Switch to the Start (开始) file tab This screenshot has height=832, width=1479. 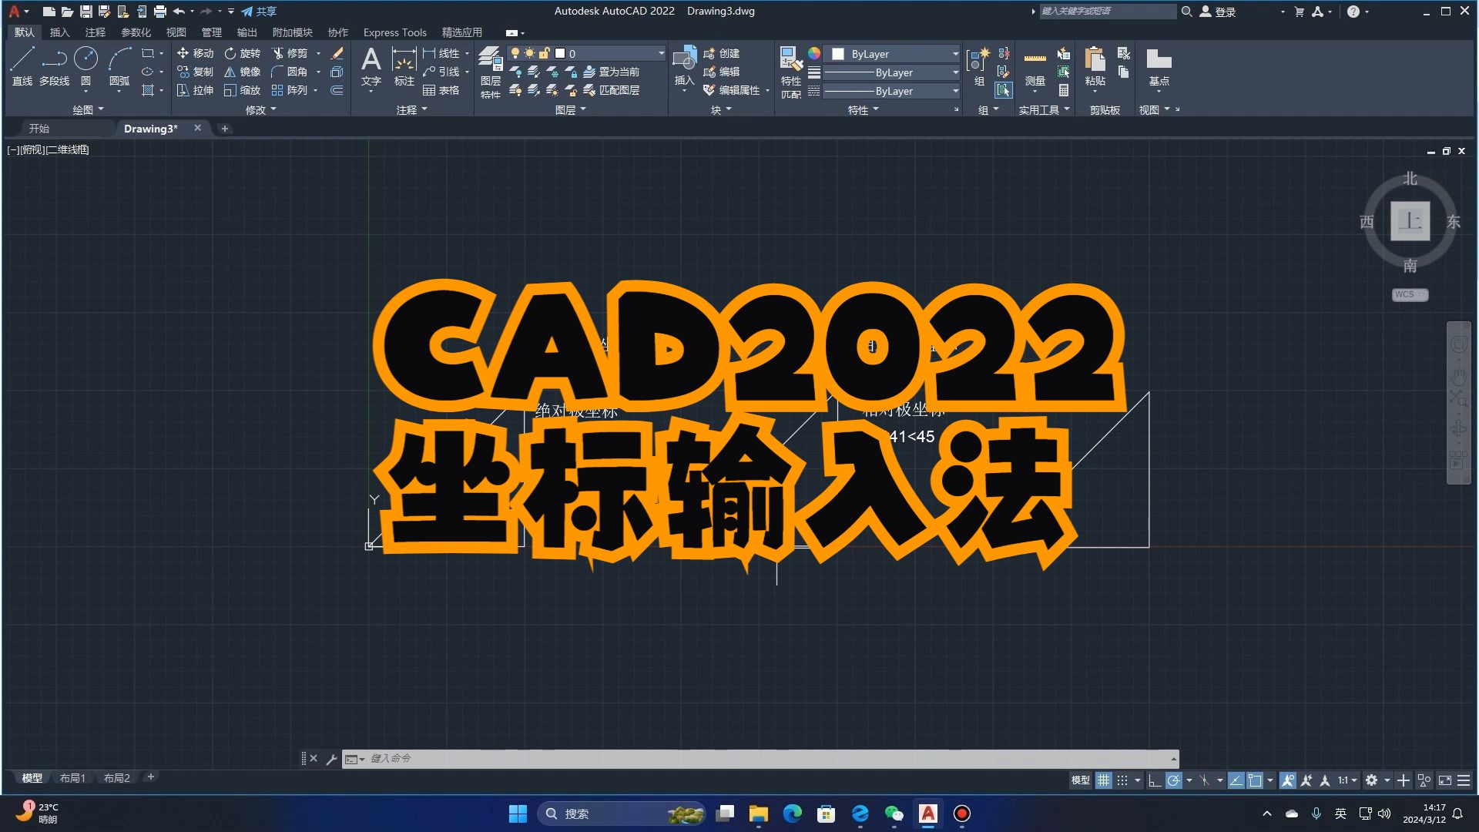[39, 129]
